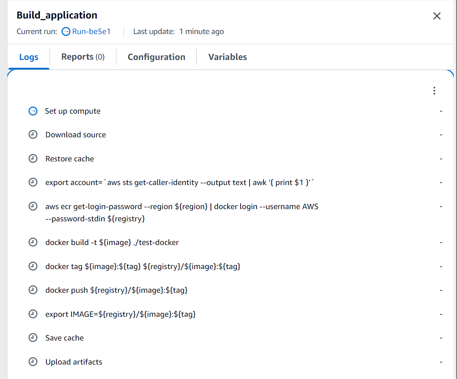Open the Configuration tab
Screen dimensions: 457x379
156,57
